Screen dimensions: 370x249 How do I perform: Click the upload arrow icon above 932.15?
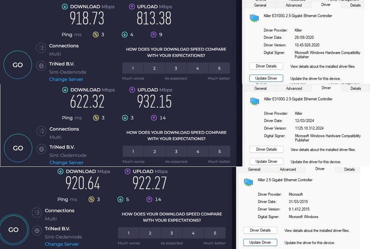132,90
